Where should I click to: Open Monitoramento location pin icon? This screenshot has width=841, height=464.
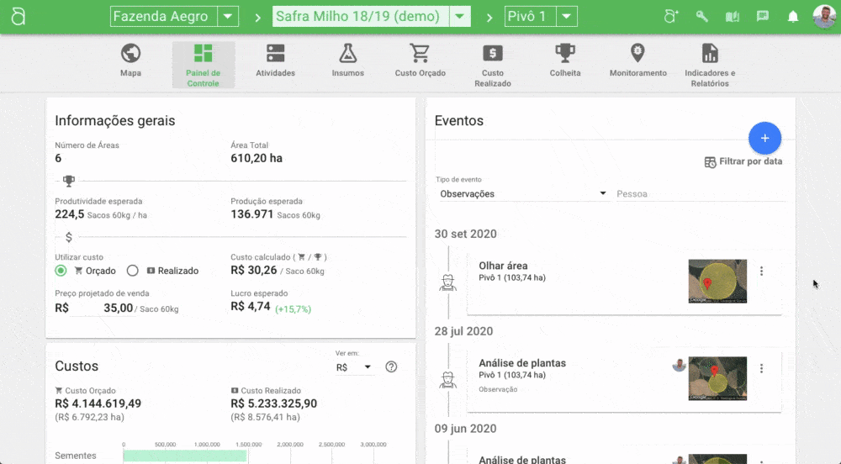(x=637, y=55)
